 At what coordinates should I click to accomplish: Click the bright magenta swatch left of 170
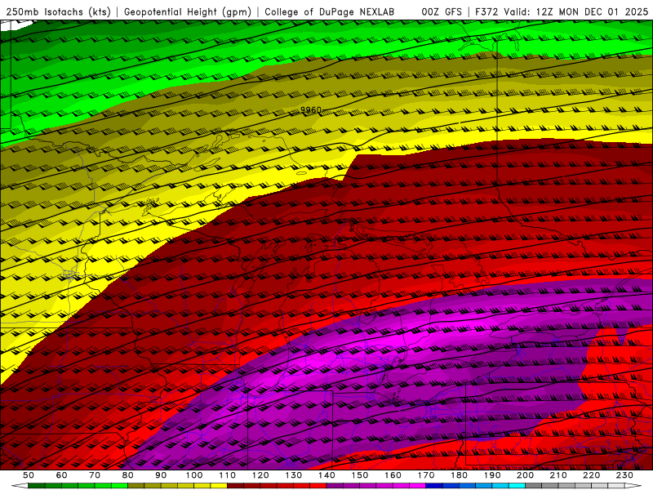coord(417,485)
